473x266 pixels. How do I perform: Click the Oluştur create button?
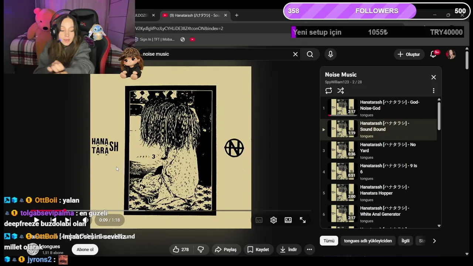coord(408,54)
